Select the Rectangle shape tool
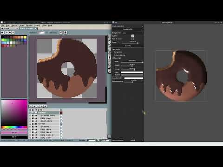The image size is (223, 167). 109,64
